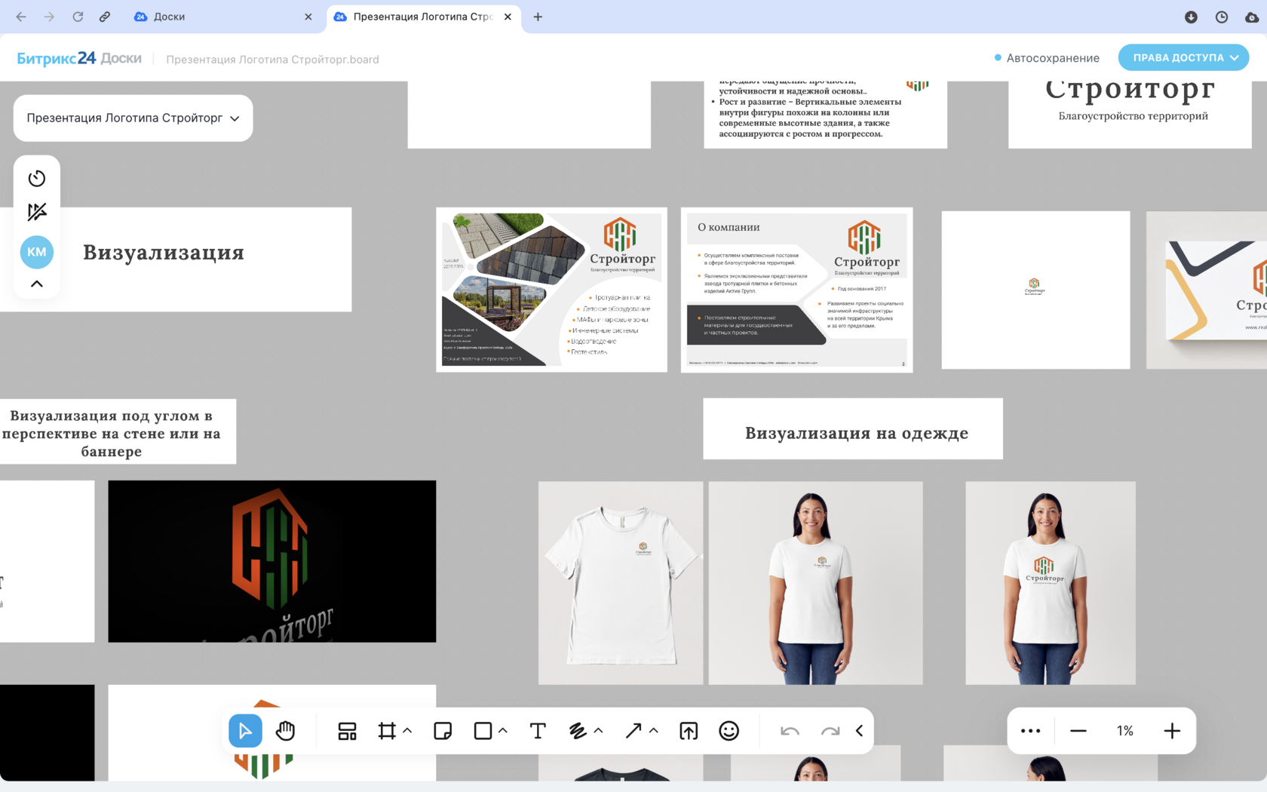Screen dimensions: 1267x792
Task: Expand the pen tool options chevron
Action: pos(599,731)
